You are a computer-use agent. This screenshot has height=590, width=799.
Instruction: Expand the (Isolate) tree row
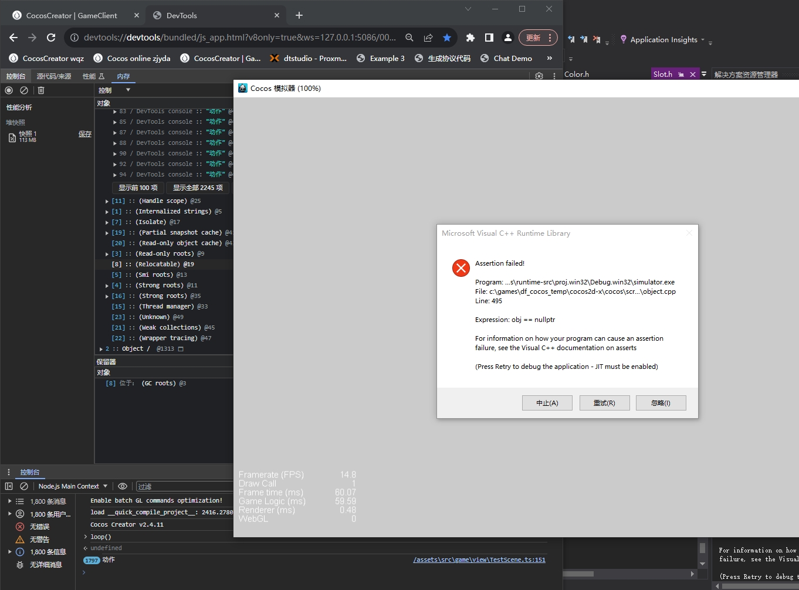(107, 222)
